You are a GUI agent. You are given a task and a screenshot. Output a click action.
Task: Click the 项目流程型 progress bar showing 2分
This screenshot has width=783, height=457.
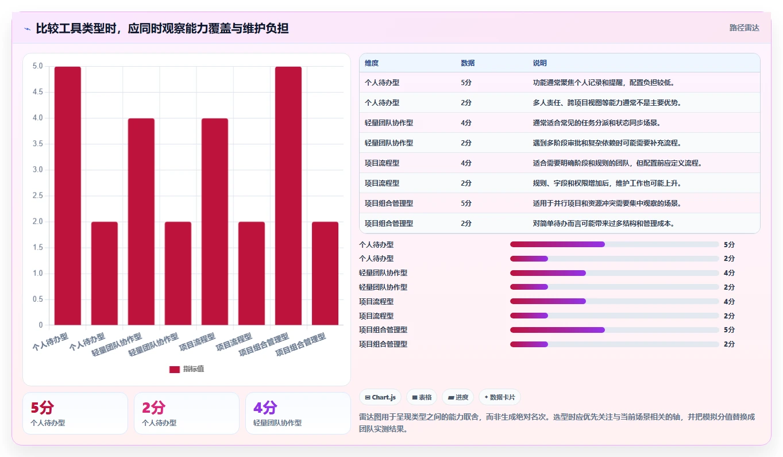614,316
